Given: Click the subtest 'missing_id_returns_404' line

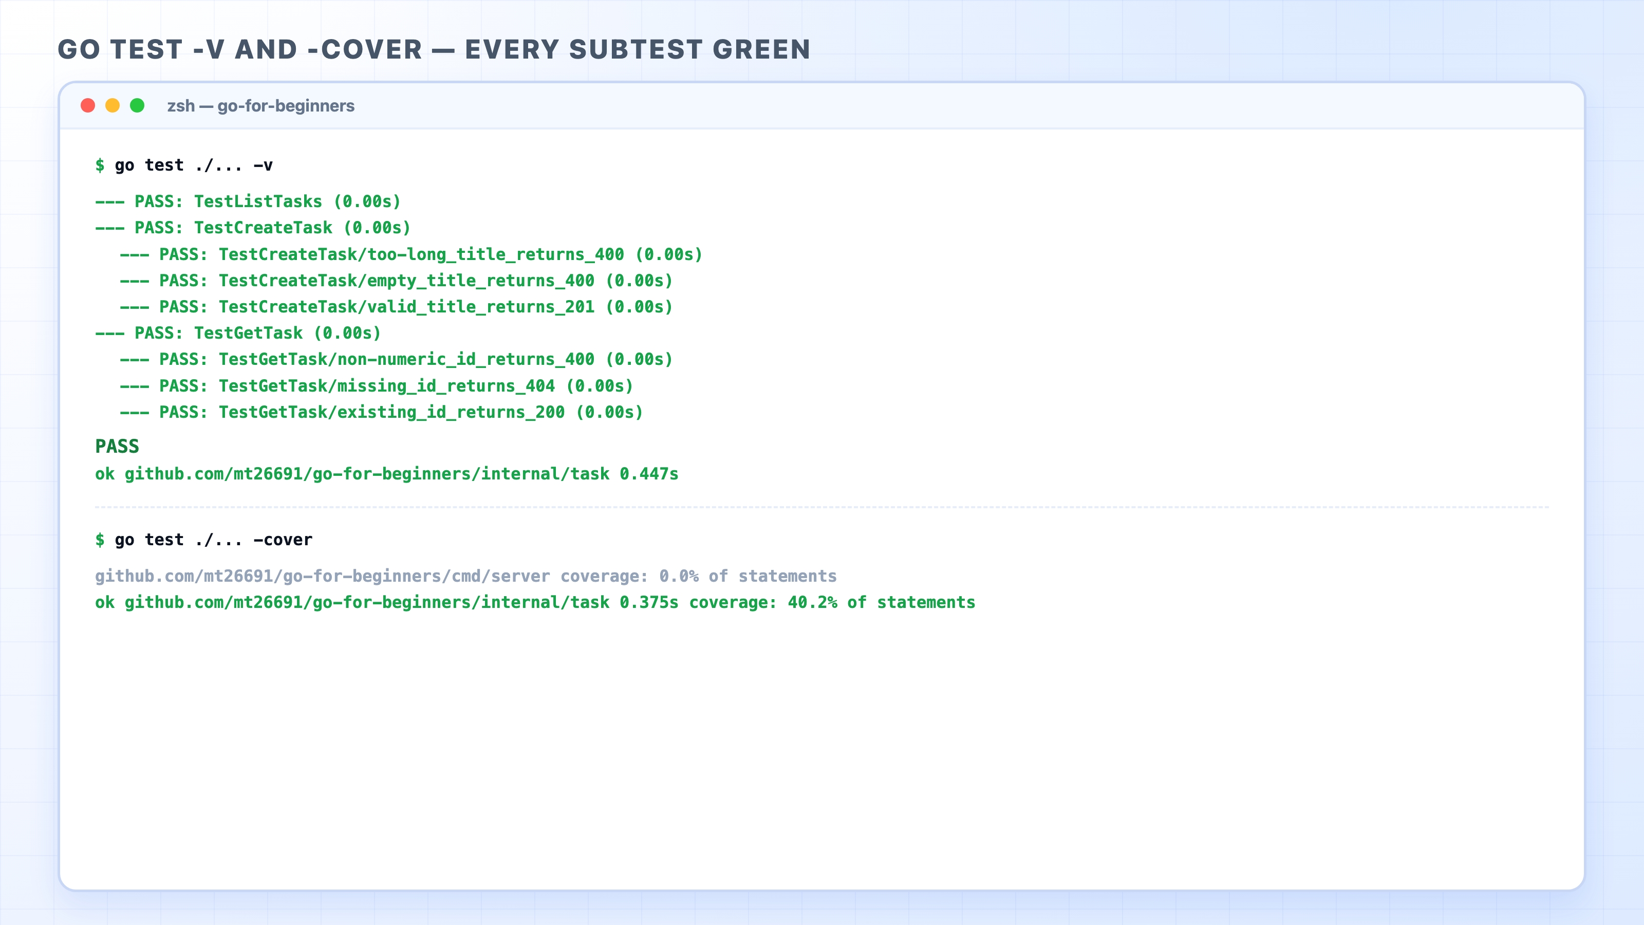Looking at the screenshot, I should [377, 386].
